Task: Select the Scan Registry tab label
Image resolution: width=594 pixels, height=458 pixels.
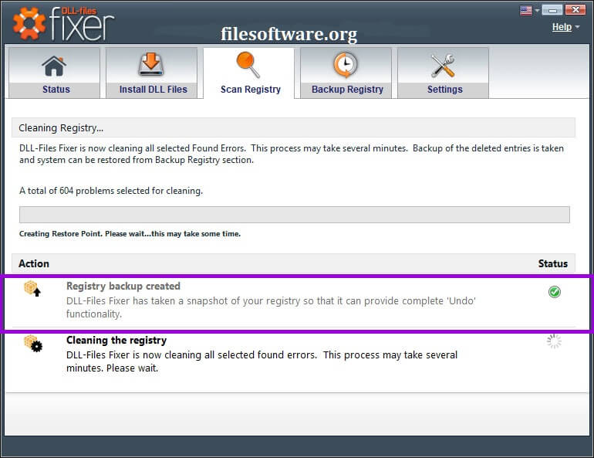Action: (251, 90)
